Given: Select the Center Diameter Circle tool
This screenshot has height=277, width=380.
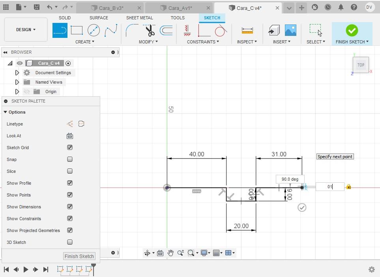Looking at the screenshot, I should click(x=94, y=30).
